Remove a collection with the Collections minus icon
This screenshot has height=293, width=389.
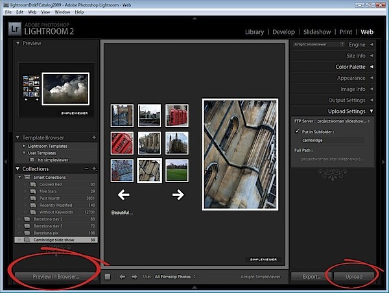pyautogui.click(x=86, y=169)
